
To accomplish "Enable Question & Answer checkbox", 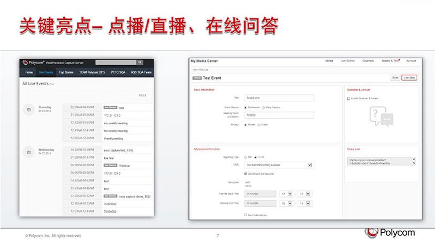I will click(349, 98).
